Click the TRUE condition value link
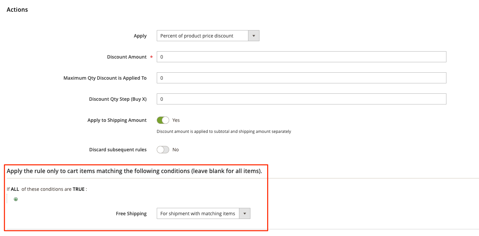The image size is (479, 236). point(79,189)
